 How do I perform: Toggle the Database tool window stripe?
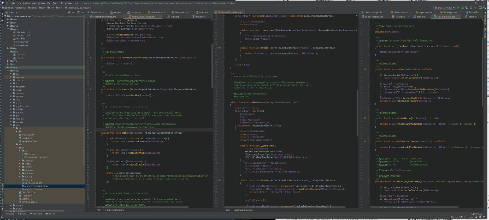pyautogui.click(x=485, y=33)
